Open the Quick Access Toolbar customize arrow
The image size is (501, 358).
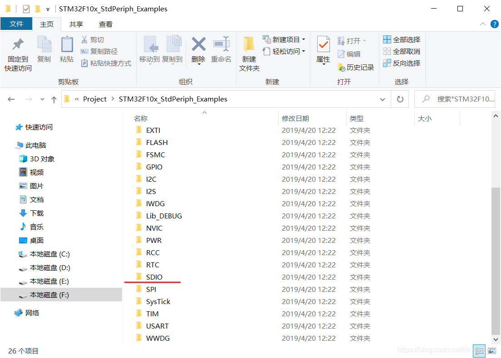point(48,9)
